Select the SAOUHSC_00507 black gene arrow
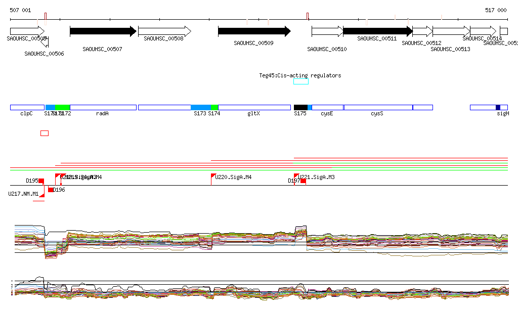Image resolution: width=518 pixels, height=309 pixels. pos(103,31)
